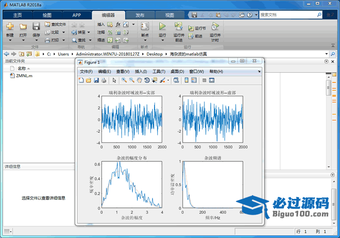Switch to the 绘图 (Plots) tab
The image size is (340, 238).
pos(47,15)
